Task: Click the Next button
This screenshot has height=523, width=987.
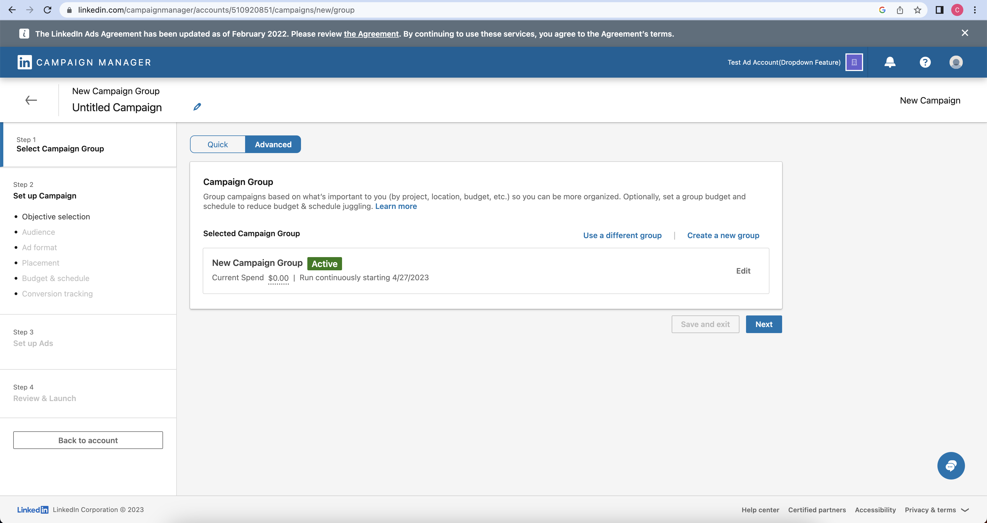Action: [764, 324]
